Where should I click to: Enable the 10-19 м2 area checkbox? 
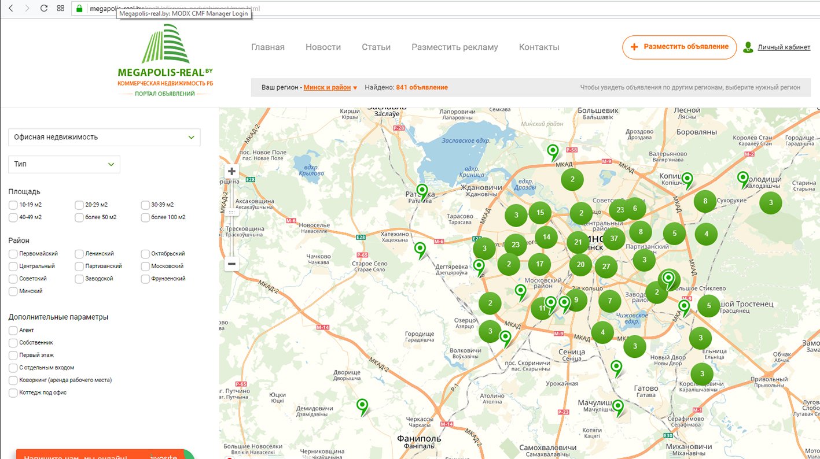(x=13, y=205)
